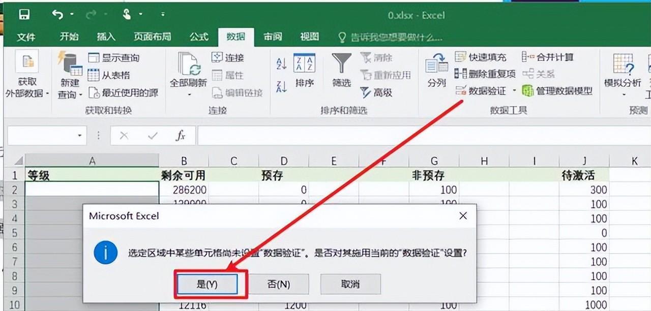
Task: Click 最近使用的源
Action: (123, 92)
